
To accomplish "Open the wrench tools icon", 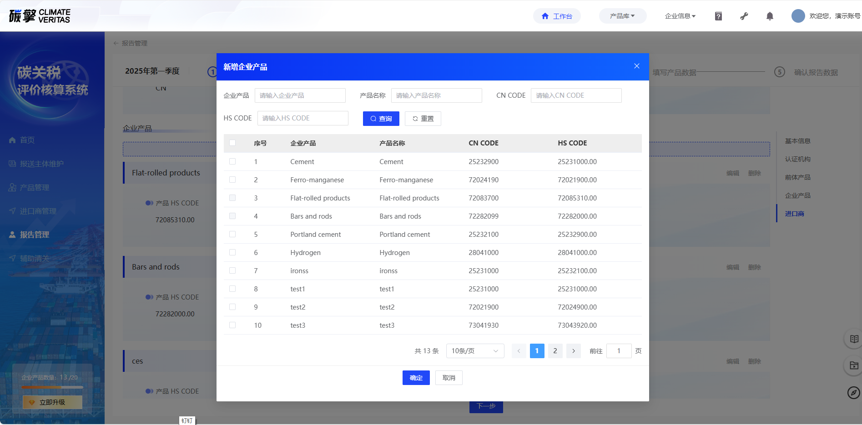I will point(744,16).
